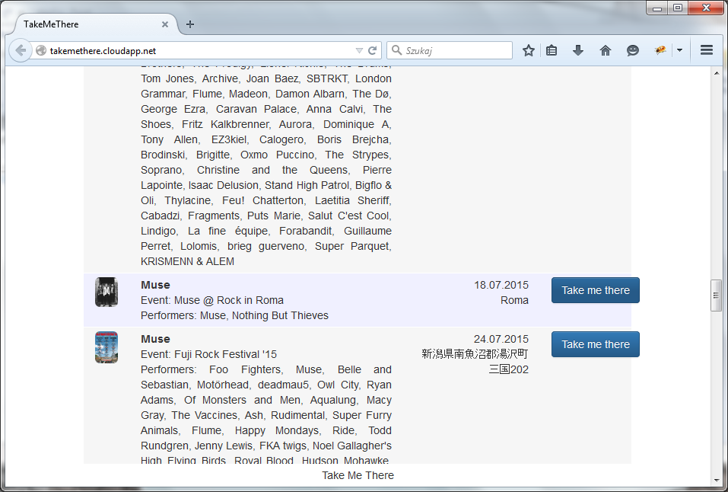728x492 pixels.
Task: Click the site identity globe icon
Action: pos(41,50)
